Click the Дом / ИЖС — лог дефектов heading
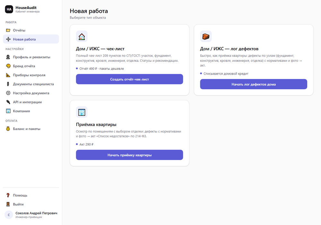Viewport: 321px width, 225px height. coord(229,49)
